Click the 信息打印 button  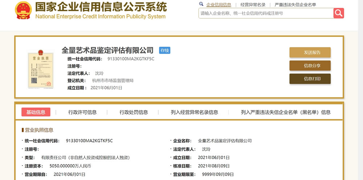(310, 79)
